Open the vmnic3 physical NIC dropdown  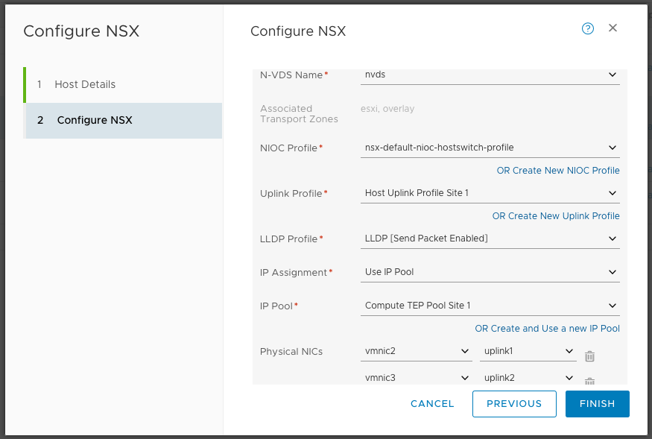pyautogui.click(x=417, y=378)
